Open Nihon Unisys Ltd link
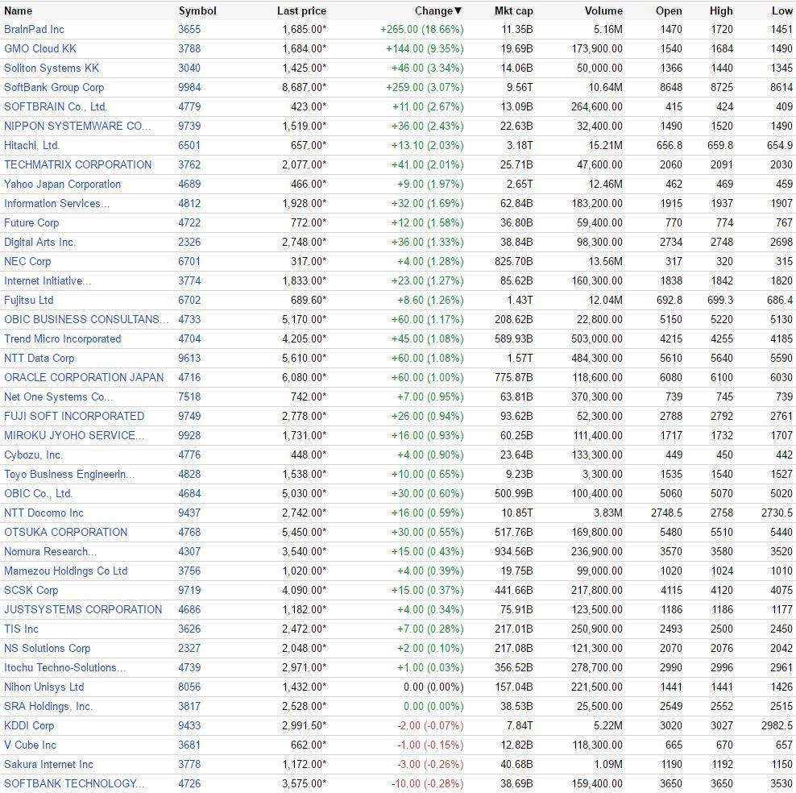Image resolution: width=796 pixels, height=793 pixels. pyautogui.click(x=44, y=687)
